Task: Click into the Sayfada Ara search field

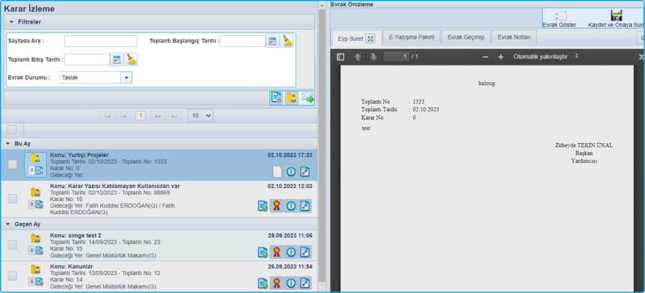Action: click(101, 41)
